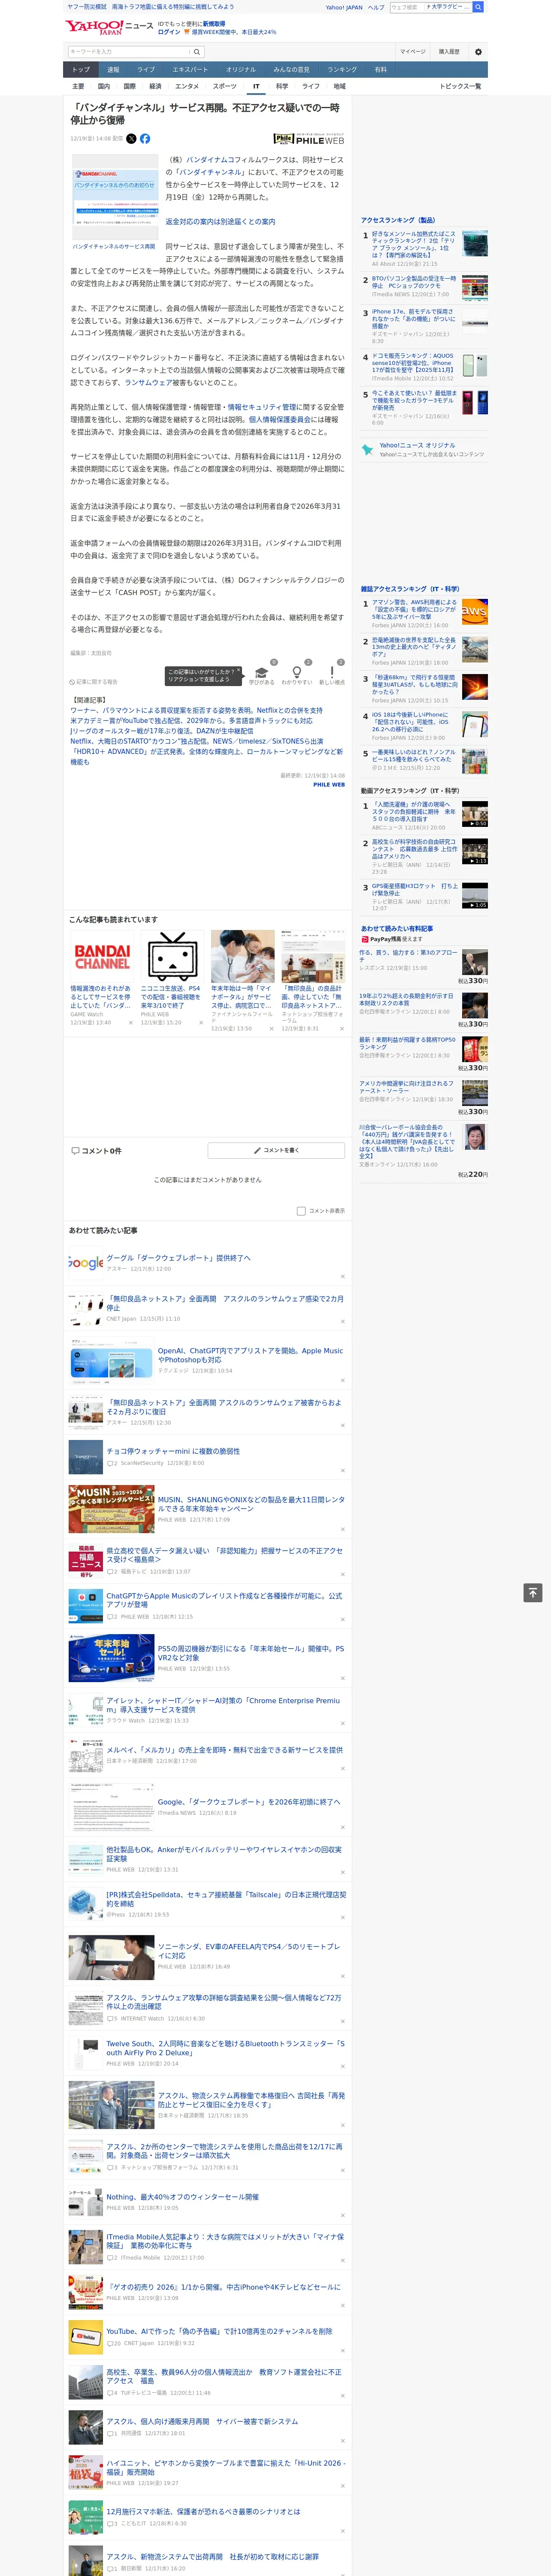Open the ランキング tab
The width and height of the screenshot is (551, 2576).
coord(342,70)
